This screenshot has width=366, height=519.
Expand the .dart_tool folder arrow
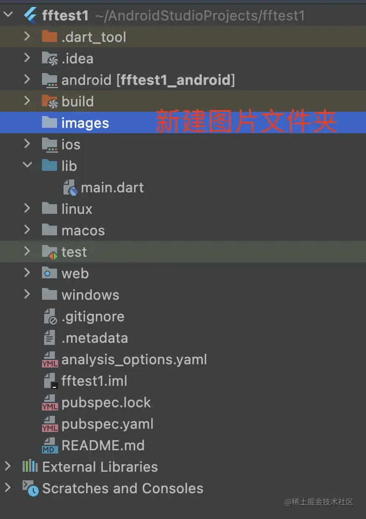coord(27,37)
